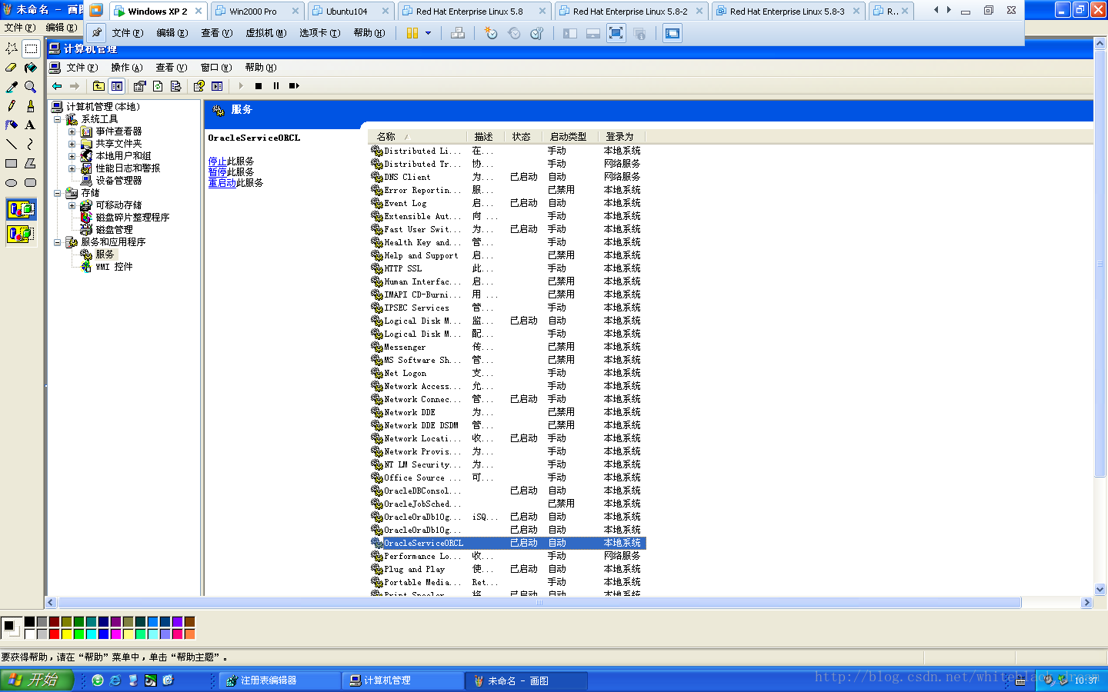Open the 操作(A) menu in Computer Management
The height and width of the screenshot is (692, 1108).
pyautogui.click(x=127, y=68)
